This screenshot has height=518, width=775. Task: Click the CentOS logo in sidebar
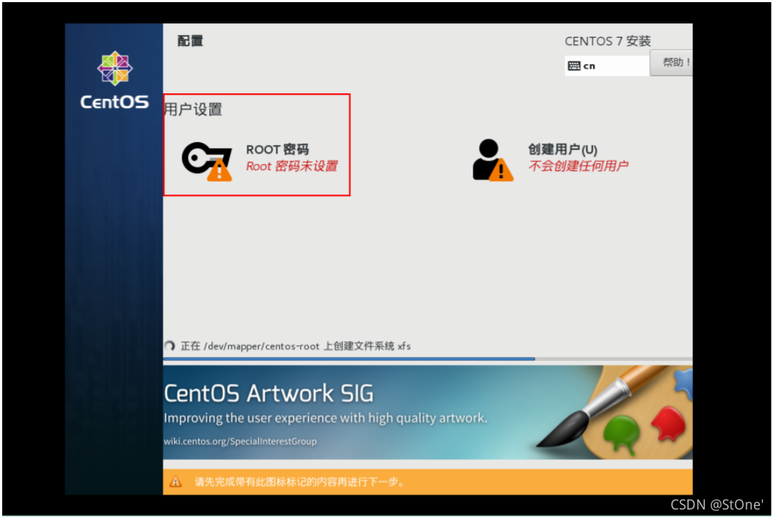tap(114, 80)
